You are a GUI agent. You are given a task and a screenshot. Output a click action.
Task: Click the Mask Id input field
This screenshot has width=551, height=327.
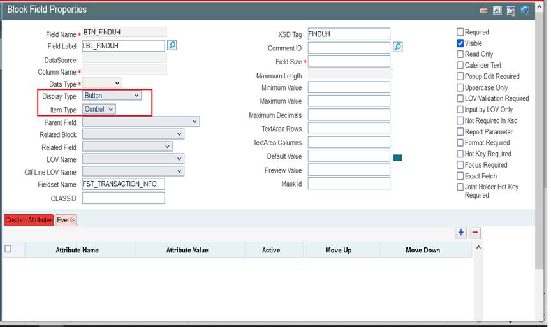pyautogui.click(x=349, y=184)
